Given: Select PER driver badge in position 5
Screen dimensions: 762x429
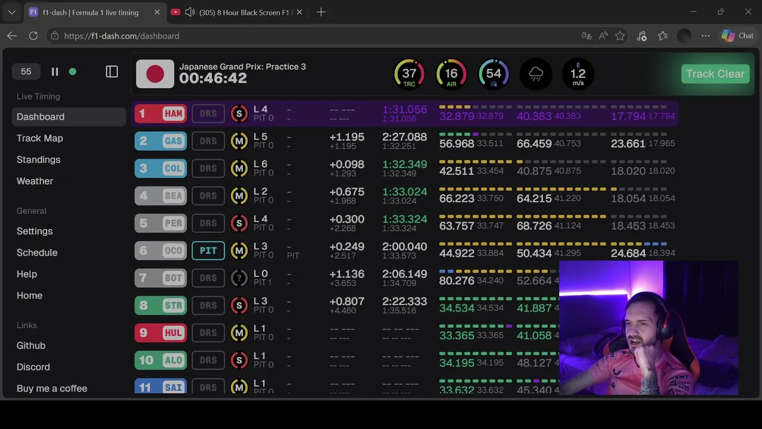Looking at the screenshot, I should click(x=161, y=223).
